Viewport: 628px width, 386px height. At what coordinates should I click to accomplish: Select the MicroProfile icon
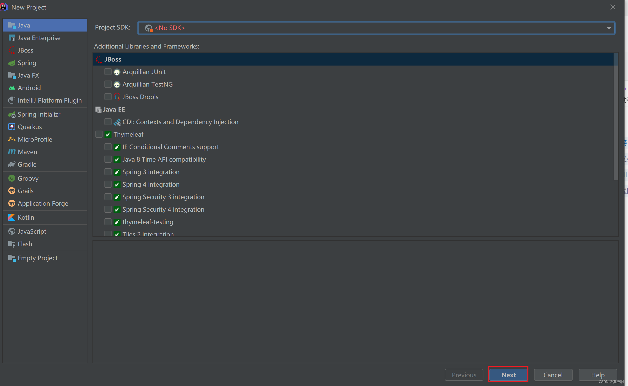(x=12, y=139)
